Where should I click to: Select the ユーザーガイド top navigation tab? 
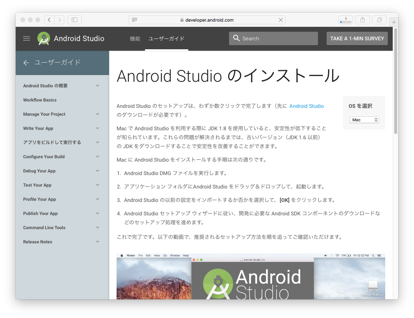tap(166, 39)
